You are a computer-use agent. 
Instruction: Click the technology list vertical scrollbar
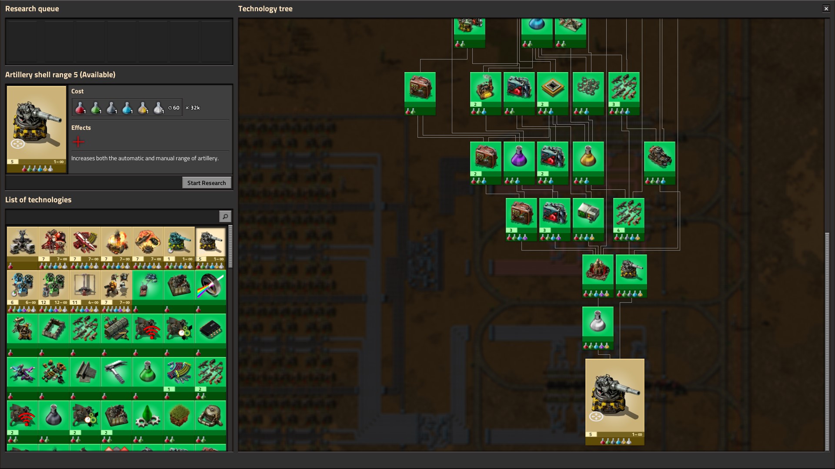coord(230,246)
